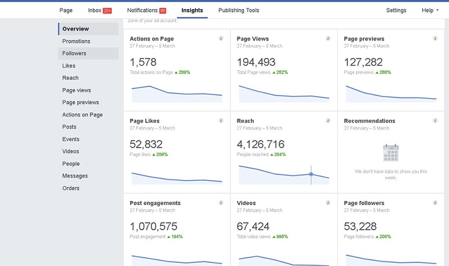This screenshot has width=449, height=266.
Task: Click the 194,493 page views value
Action: coord(256,62)
